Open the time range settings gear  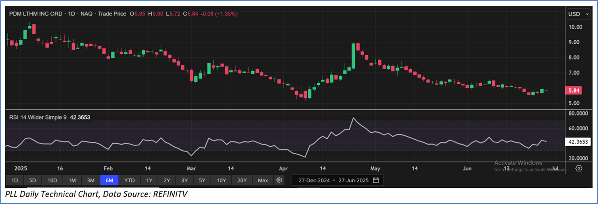[x=279, y=180]
